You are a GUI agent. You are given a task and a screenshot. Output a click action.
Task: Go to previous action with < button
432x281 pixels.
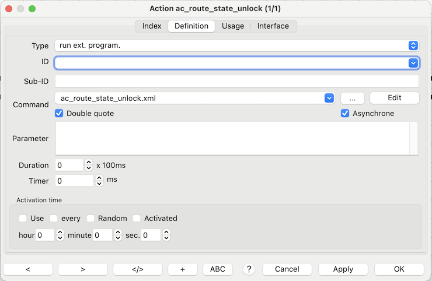pos(28,269)
